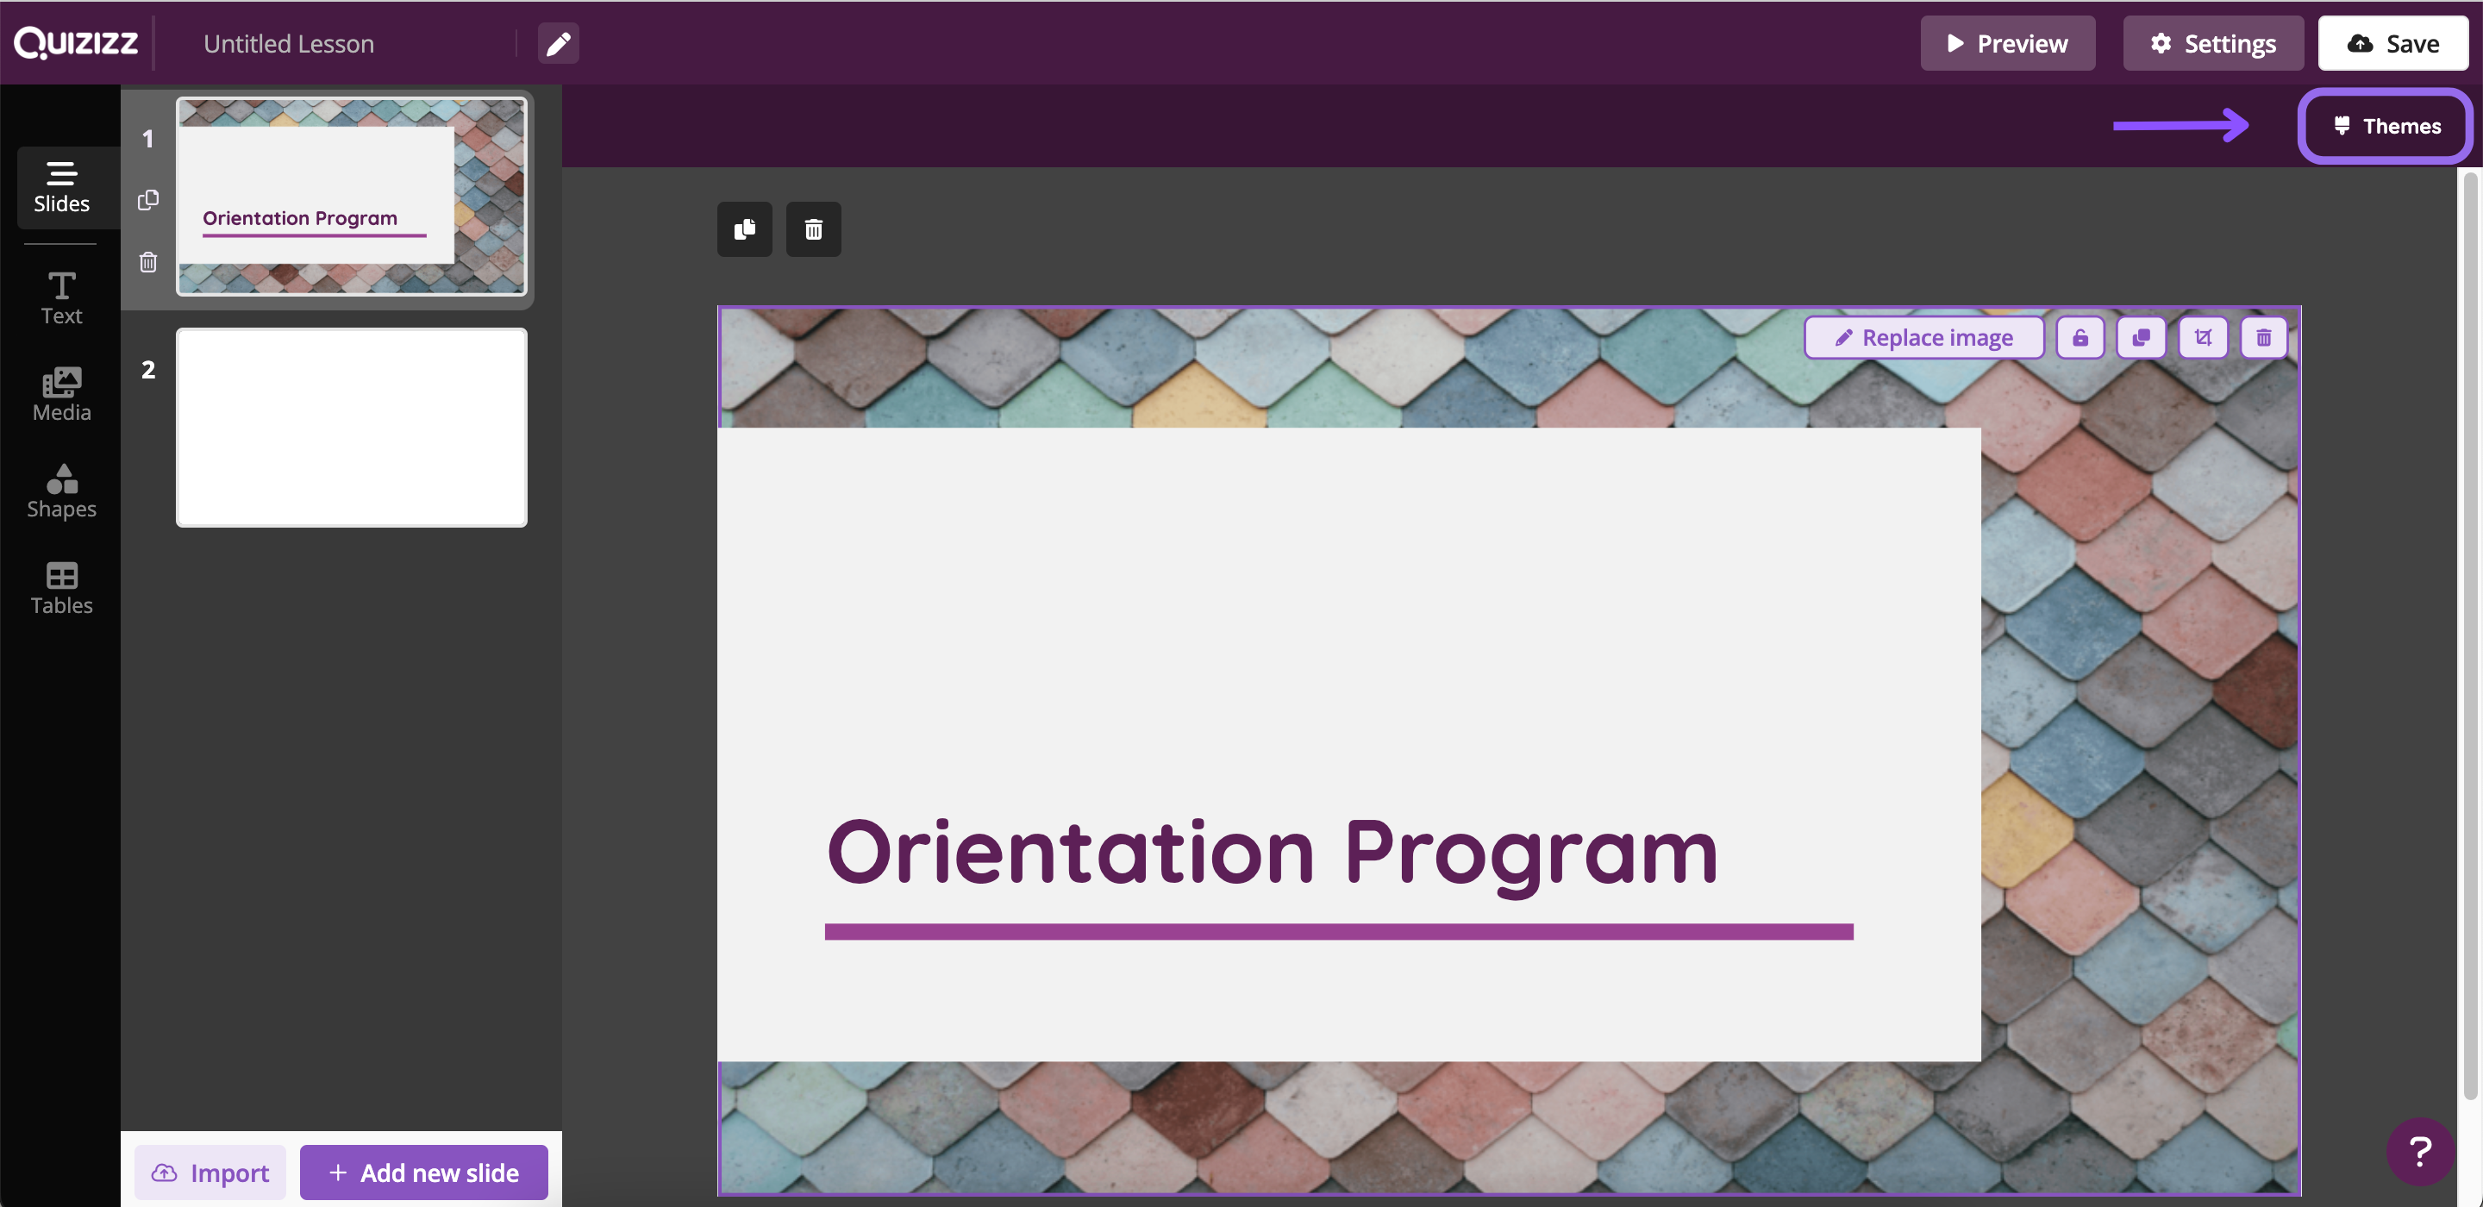Open the Shapes panel

pyautogui.click(x=60, y=491)
